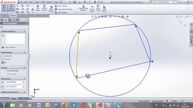The width and height of the screenshot is (193, 108).
Task: Select the Spline sketch tool
Action: (27, 6)
